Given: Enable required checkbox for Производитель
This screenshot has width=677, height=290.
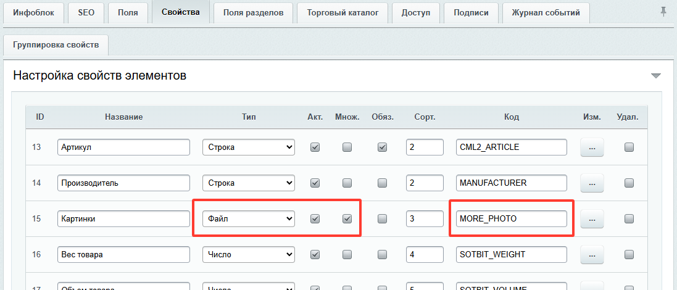Looking at the screenshot, I should point(382,183).
